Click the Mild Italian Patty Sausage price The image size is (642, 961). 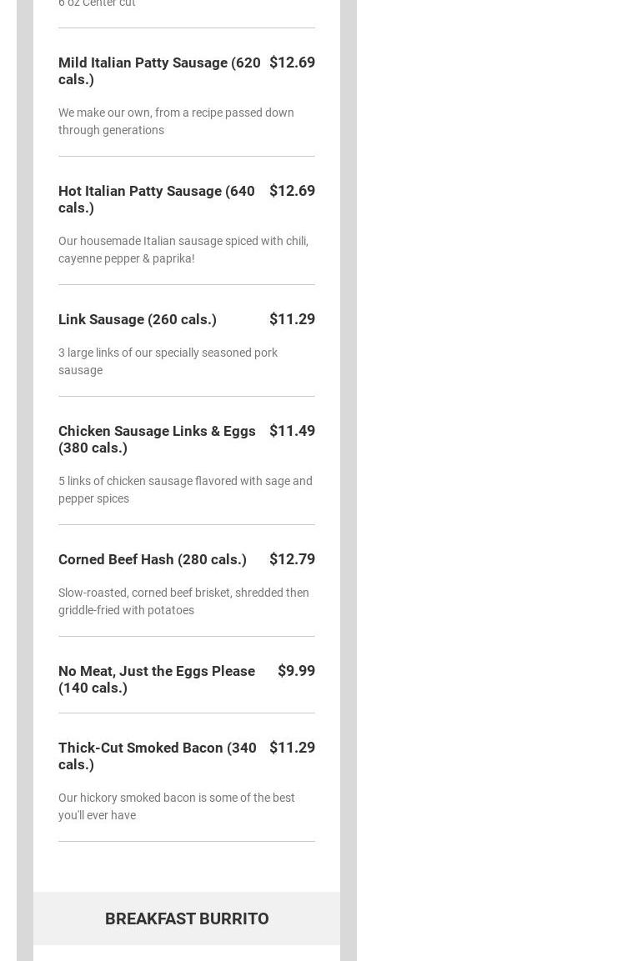pyautogui.click(x=292, y=63)
